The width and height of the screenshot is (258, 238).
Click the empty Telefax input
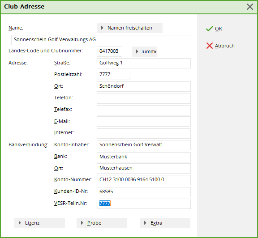(144, 110)
